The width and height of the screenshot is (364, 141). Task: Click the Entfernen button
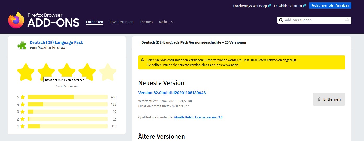coord(329,99)
